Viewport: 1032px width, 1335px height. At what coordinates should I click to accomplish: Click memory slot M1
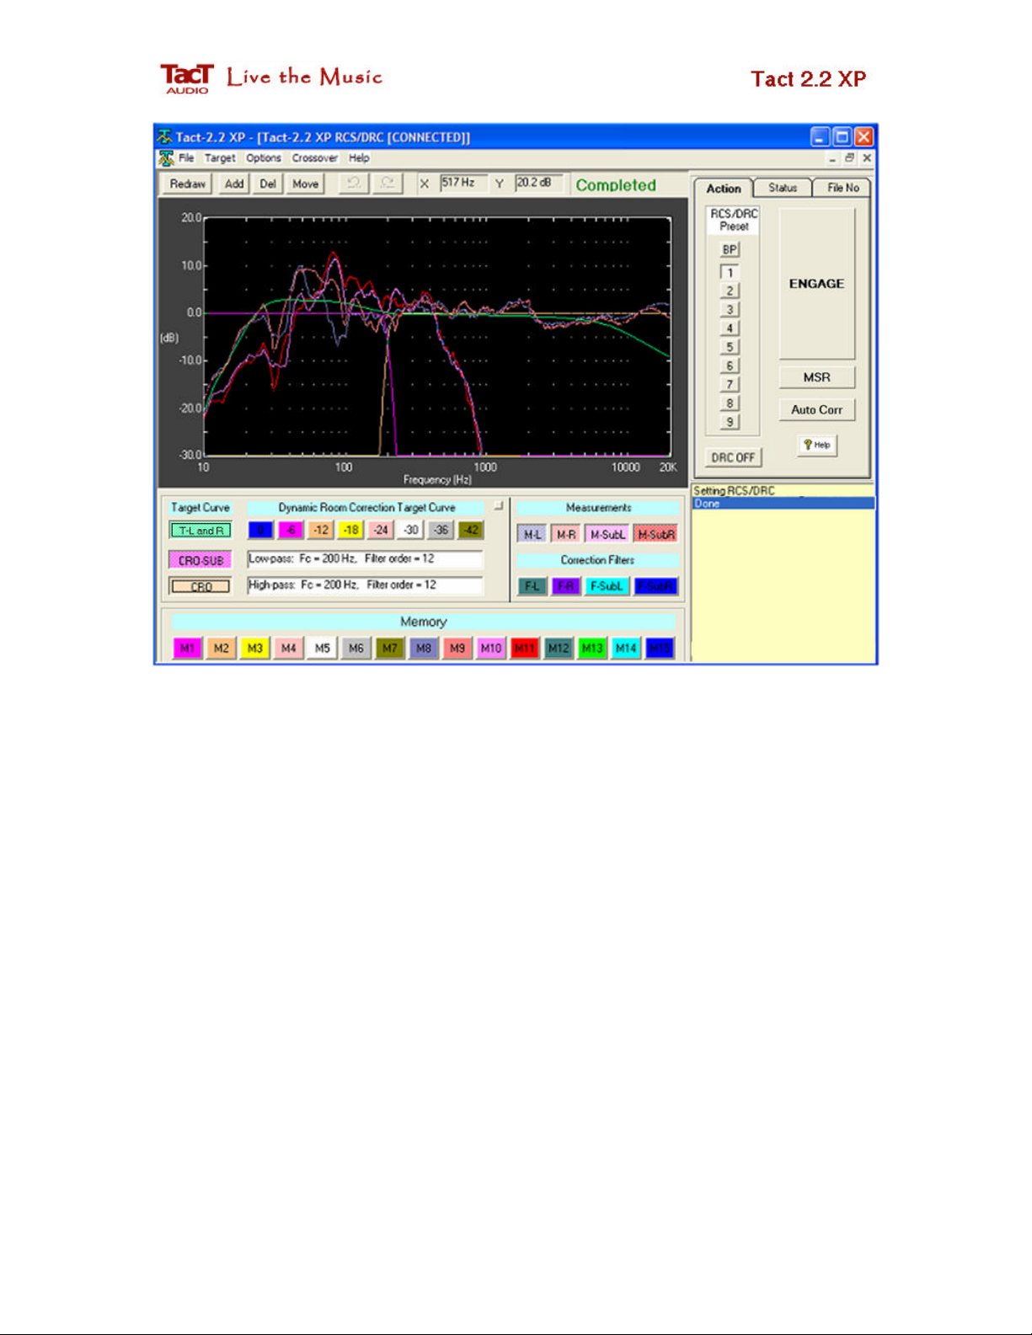tap(187, 648)
